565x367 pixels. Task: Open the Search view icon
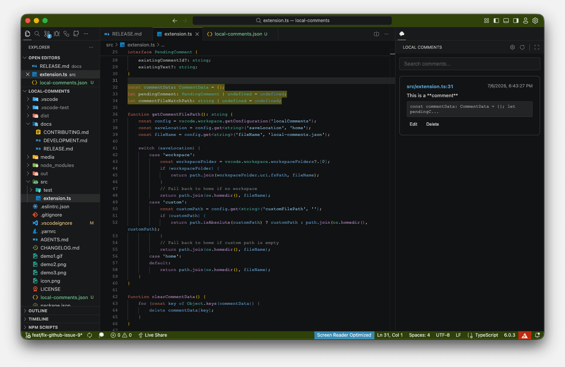pos(37,34)
